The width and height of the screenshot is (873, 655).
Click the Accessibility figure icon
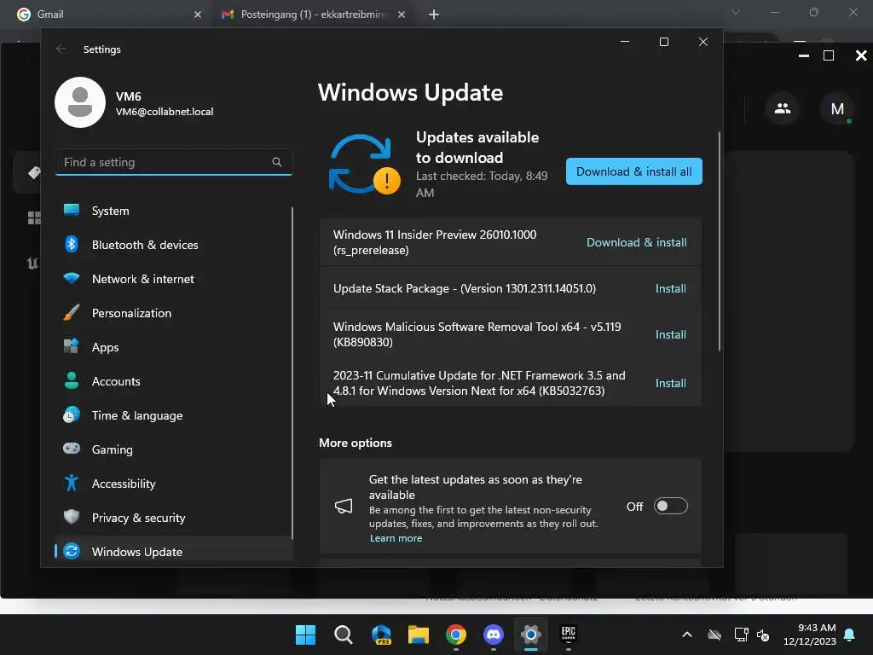[x=72, y=483]
